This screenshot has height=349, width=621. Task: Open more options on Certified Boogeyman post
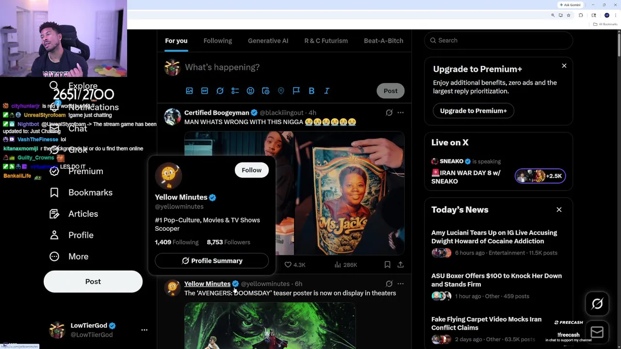coord(400,112)
